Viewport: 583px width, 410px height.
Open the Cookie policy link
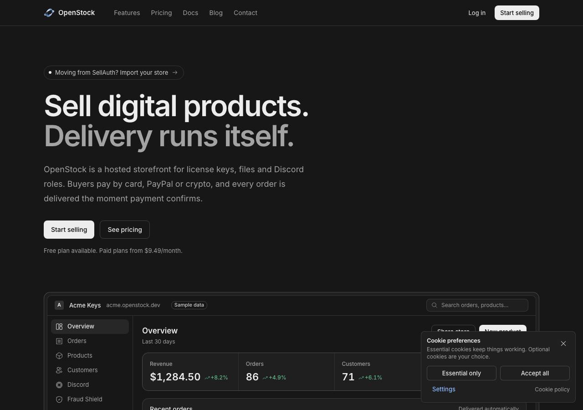[552, 389]
